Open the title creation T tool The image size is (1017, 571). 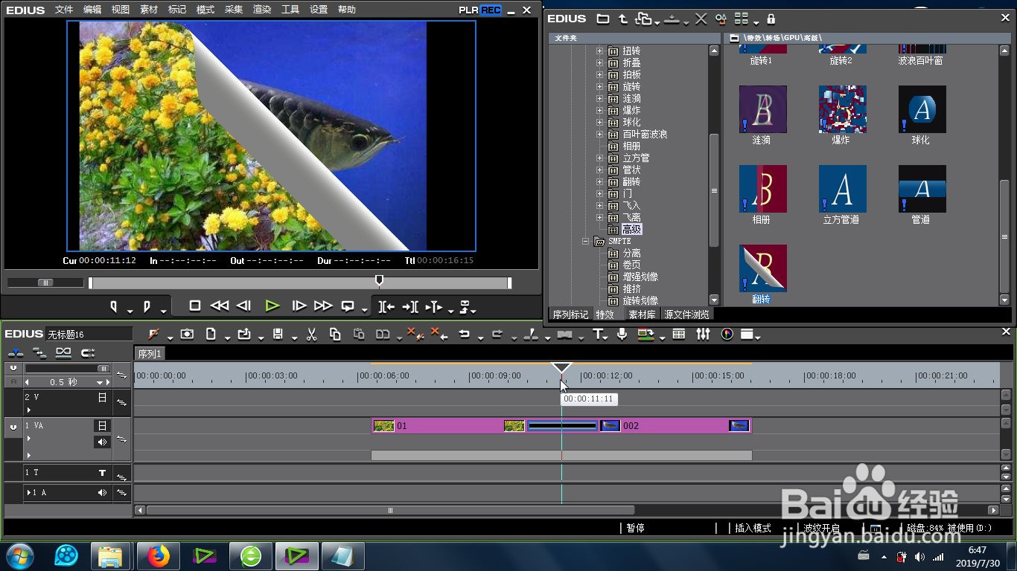pyautogui.click(x=598, y=335)
